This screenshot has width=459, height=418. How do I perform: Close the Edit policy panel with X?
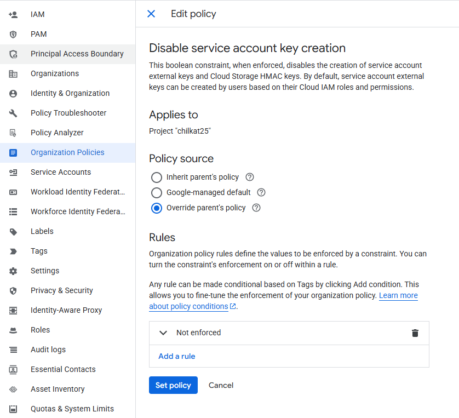(x=151, y=14)
